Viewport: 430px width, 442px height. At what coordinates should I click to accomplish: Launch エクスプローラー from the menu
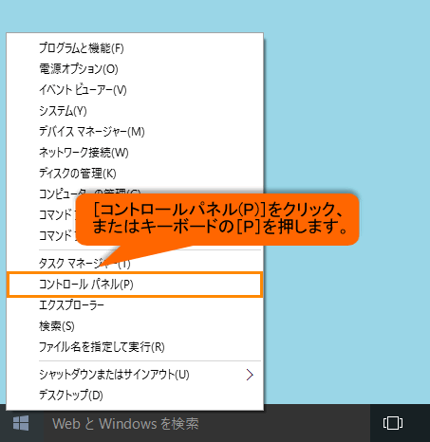(x=135, y=305)
